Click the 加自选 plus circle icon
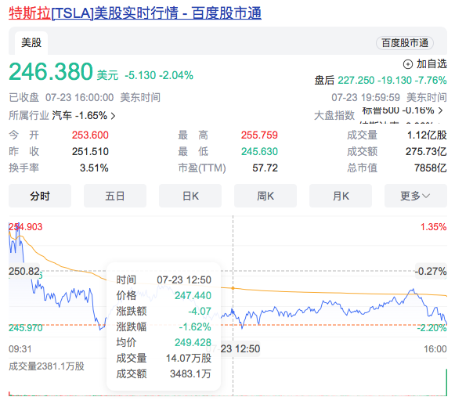The height and width of the screenshot is (404, 455). [408, 64]
